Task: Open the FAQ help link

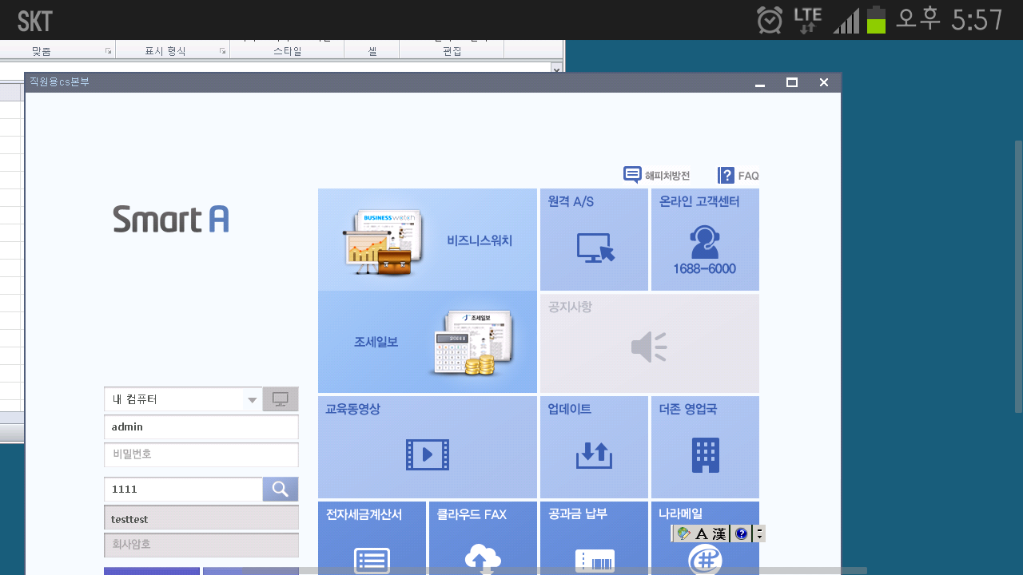Action: [738, 176]
